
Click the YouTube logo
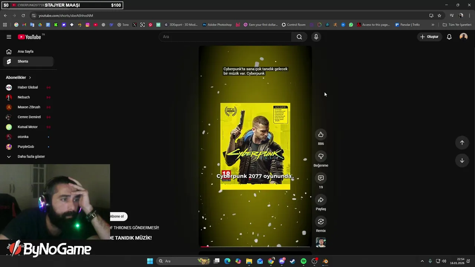[x=30, y=37]
